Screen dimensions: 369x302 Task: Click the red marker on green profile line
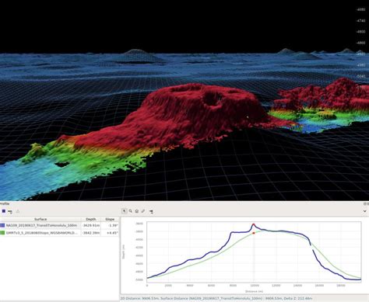[x=254, y=233]
